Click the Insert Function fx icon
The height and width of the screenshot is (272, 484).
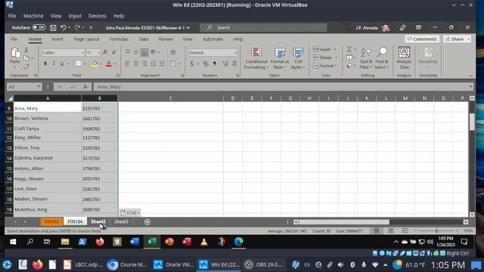click(85, 87)
